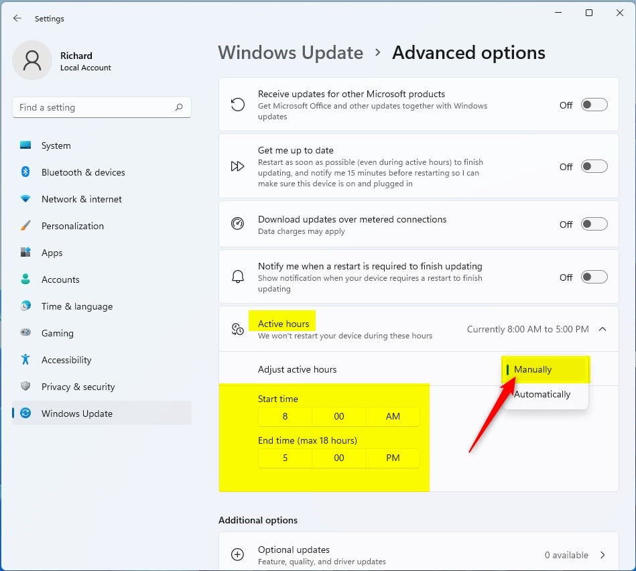Click the System monitor icon
636x571 pixels.
click(x=25, y=145)
